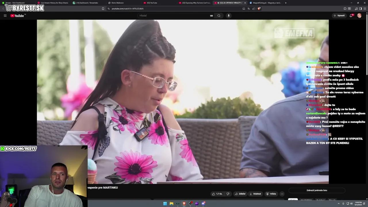368x207 pixels.
Task: Click Zobraziť prehratie četu button
Action: [x=317, y=190]
